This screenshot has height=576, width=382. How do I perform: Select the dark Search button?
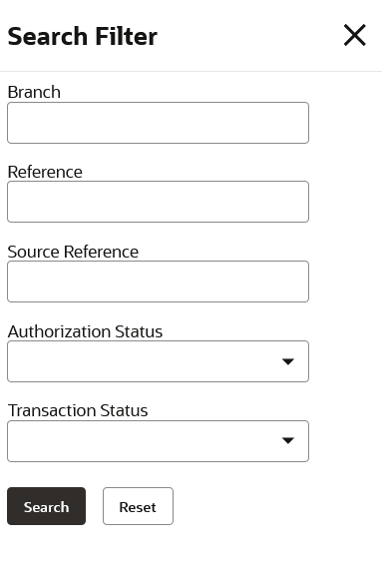click(x=46, y=506)
